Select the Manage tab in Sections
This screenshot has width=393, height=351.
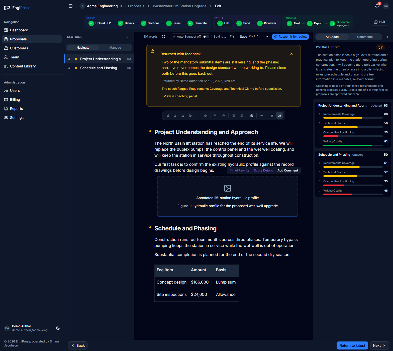[x=115, y=48]
